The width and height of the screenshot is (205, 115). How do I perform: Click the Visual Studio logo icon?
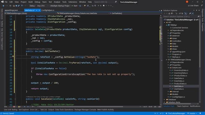click(2, 2)
